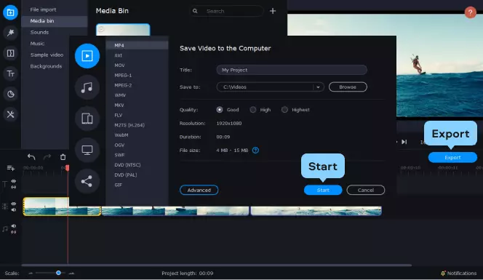Select the TV export category icon
Screen dimensions: 483x280
point(87,150)
